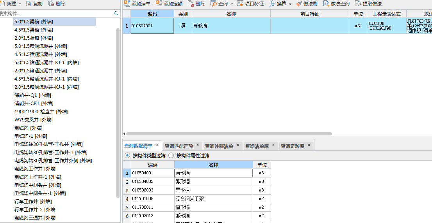Switch to 查询外部清单 tab
Screen dimensions: 432x223
point(219,146)
